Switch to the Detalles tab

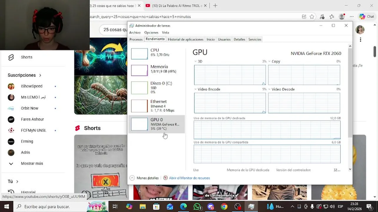[239, 39]
